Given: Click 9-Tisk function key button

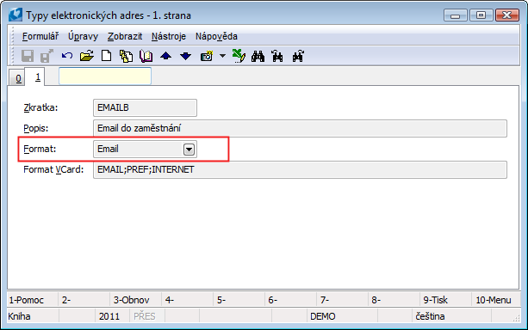Looking at the screenshot, I should click(x=445, y=300).
